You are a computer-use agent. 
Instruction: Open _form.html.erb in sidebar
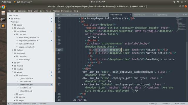coord(26,78)
